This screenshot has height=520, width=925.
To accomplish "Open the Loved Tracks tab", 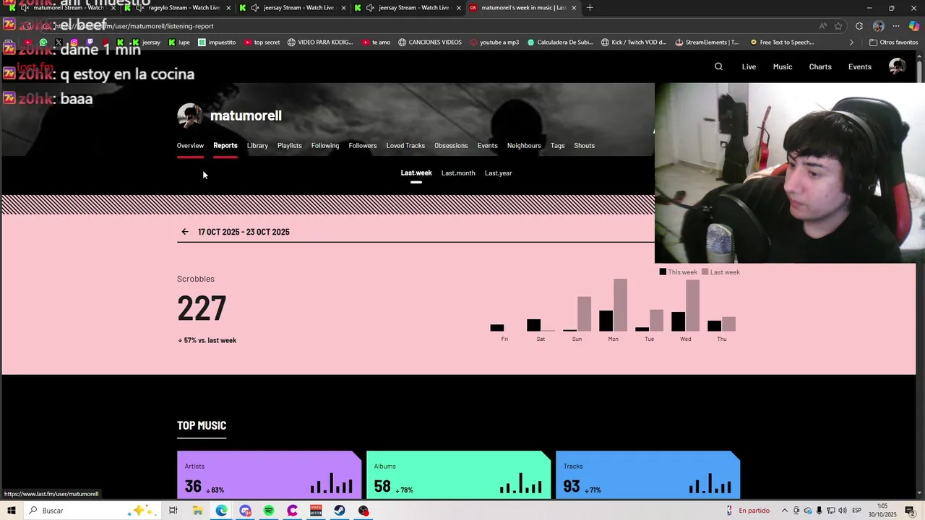I will pyautogui.click(x=405, y=146).
